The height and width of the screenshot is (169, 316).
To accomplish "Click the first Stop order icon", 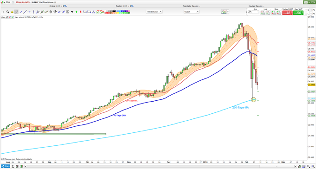I will pos(273,13).
